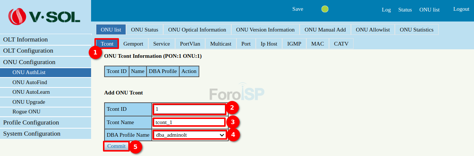The width and height of the screenshot is (474, 156).
Task: Open the DBA Profile Name dropdown
Action: tap(190, 135)
